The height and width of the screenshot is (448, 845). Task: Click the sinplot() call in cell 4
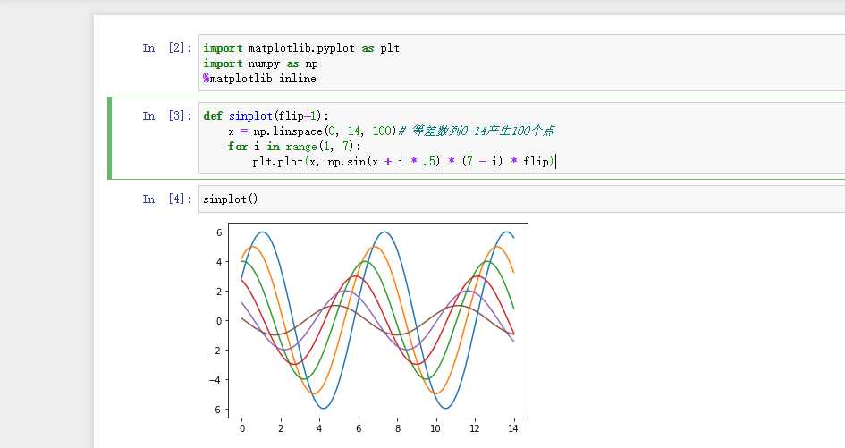coord(231,199)
